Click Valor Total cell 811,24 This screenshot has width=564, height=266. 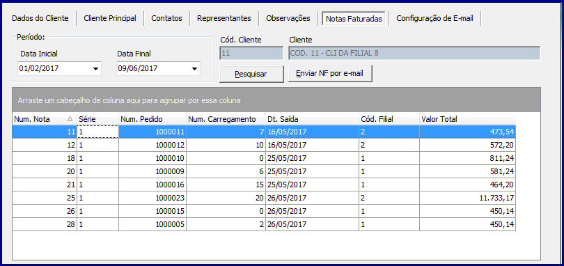(x=468, y=158)
